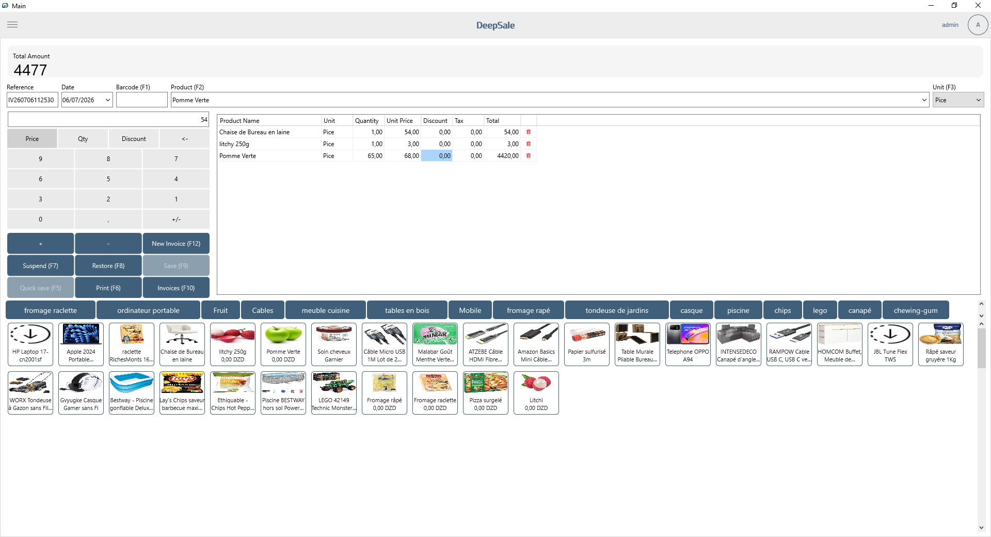Screen dimensions: 991x537
Task: Open the Date dropdown
Action: click(x=108, y=100)
